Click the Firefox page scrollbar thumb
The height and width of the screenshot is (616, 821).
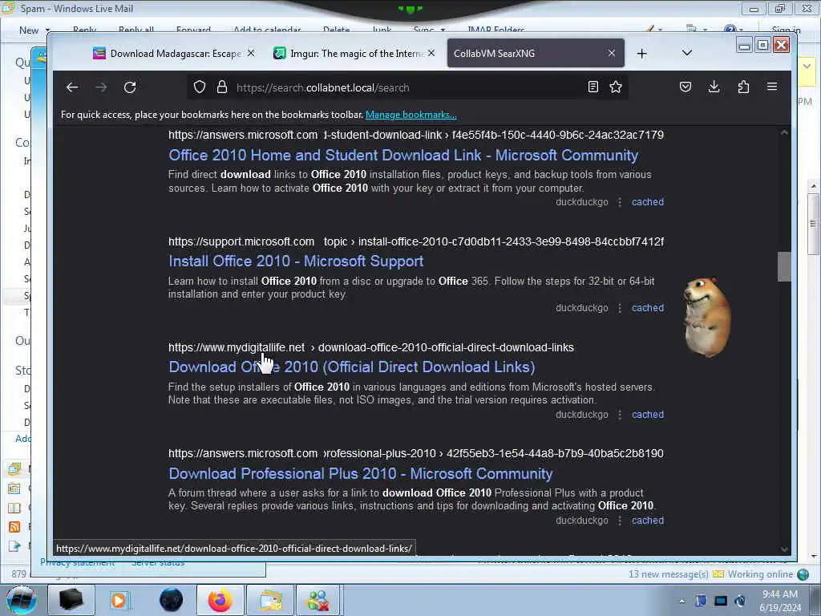point(784,266)
